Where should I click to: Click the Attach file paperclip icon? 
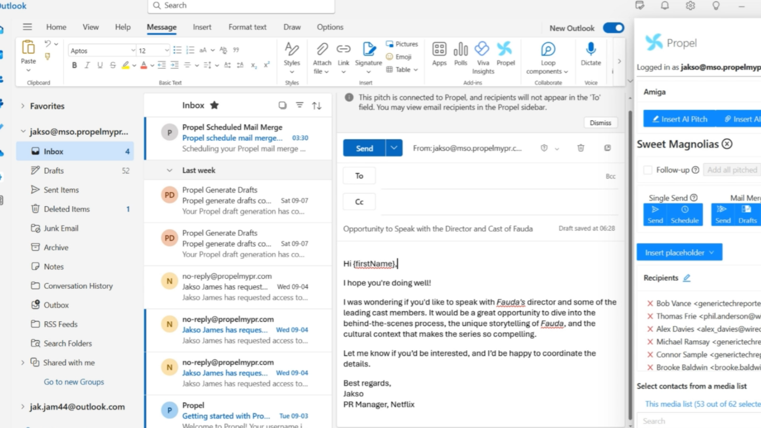322,49
